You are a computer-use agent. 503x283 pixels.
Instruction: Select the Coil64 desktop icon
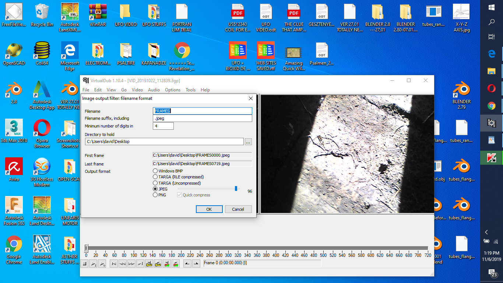[x=42, y=54]
